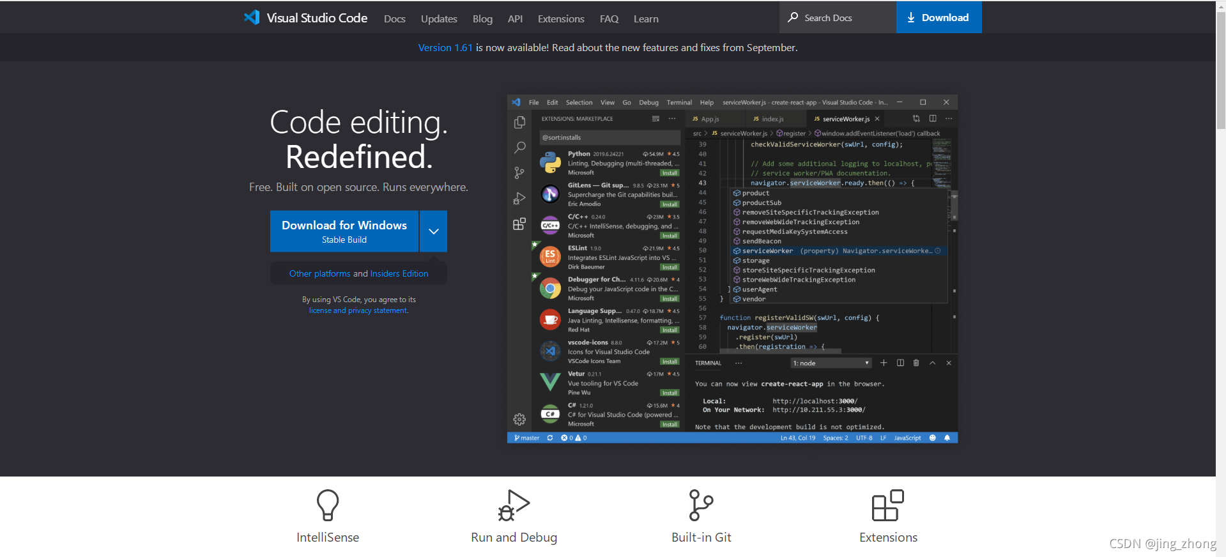Click the notification bell in the status bar

(x=947, y=438)
